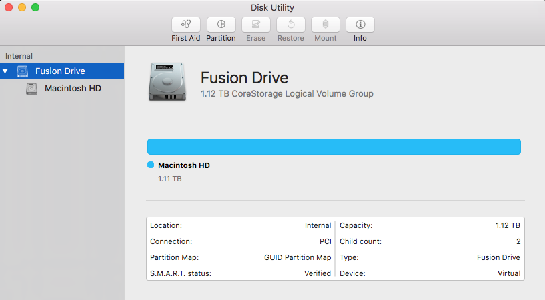Select Fusion Drive row in the sidebar
Viewport: 545px width, 300px height.
[x=62, y=71]
